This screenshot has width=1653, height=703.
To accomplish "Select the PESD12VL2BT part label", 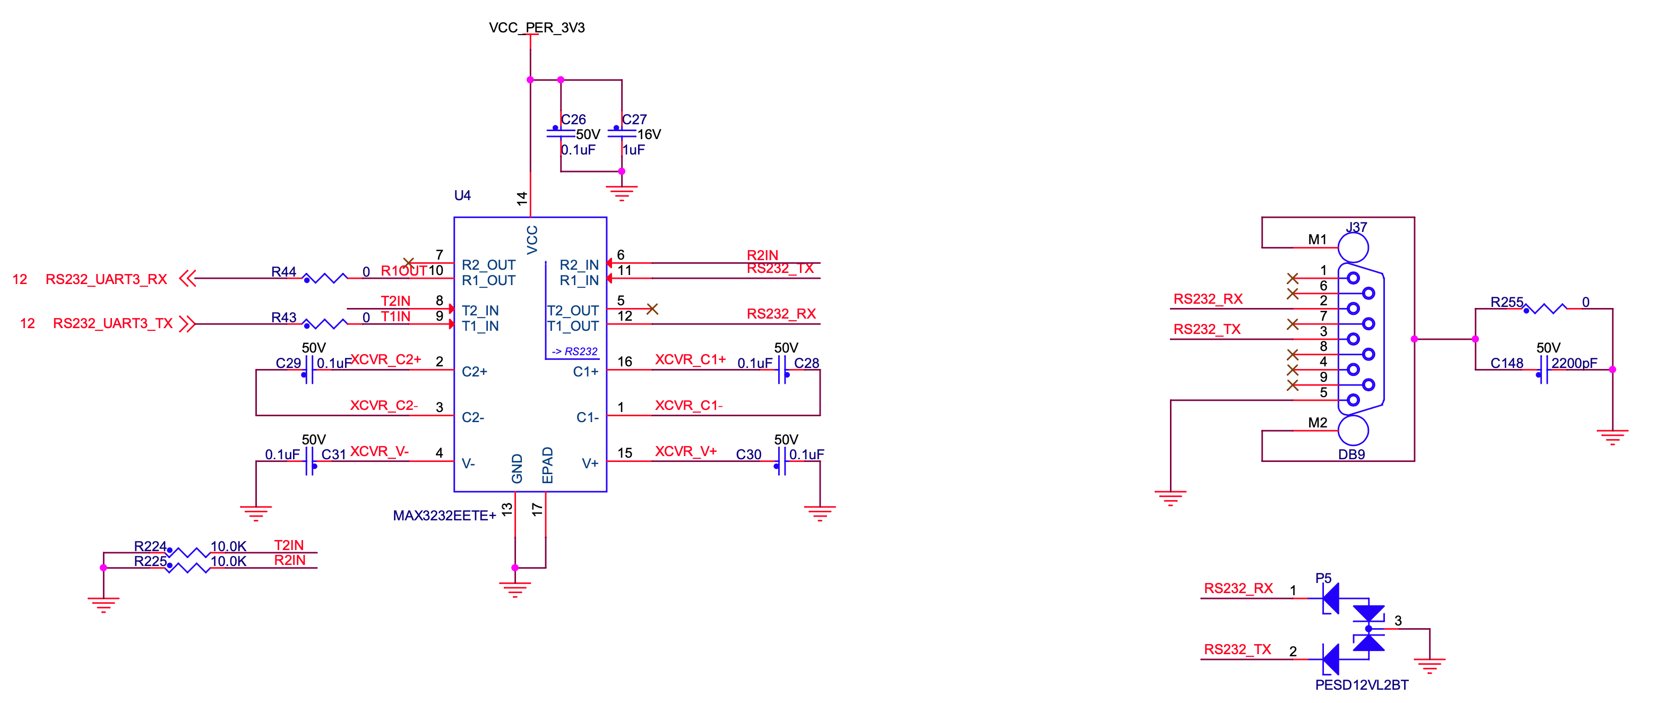I will (1362, 685).
